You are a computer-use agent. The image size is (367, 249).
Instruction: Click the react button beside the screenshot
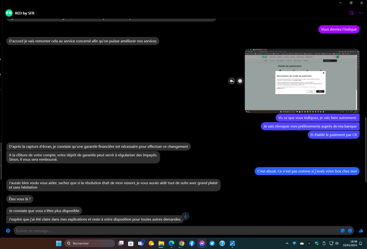240,81
